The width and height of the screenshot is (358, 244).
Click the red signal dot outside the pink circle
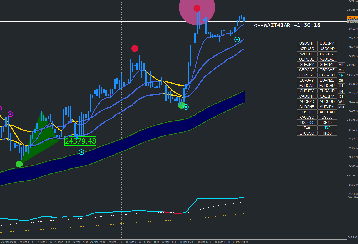pos(135,49)
